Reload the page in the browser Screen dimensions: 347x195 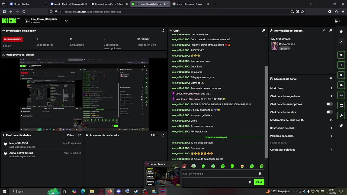pos(24,12)
